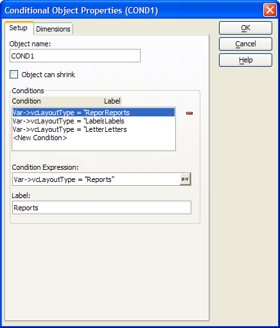Screen dimensions: 280x328
Task: Click the Object name field containing COND1
Action: [x=75, y=56]
